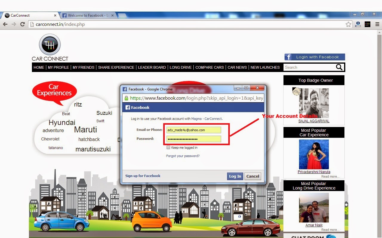The height and width of the screenshot is (238, 382).
Task: Click the small badge icon on Sajal's photo
Action: point(296,91)
